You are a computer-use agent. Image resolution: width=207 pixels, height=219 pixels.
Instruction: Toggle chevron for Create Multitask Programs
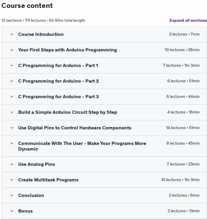click(12, 180)
